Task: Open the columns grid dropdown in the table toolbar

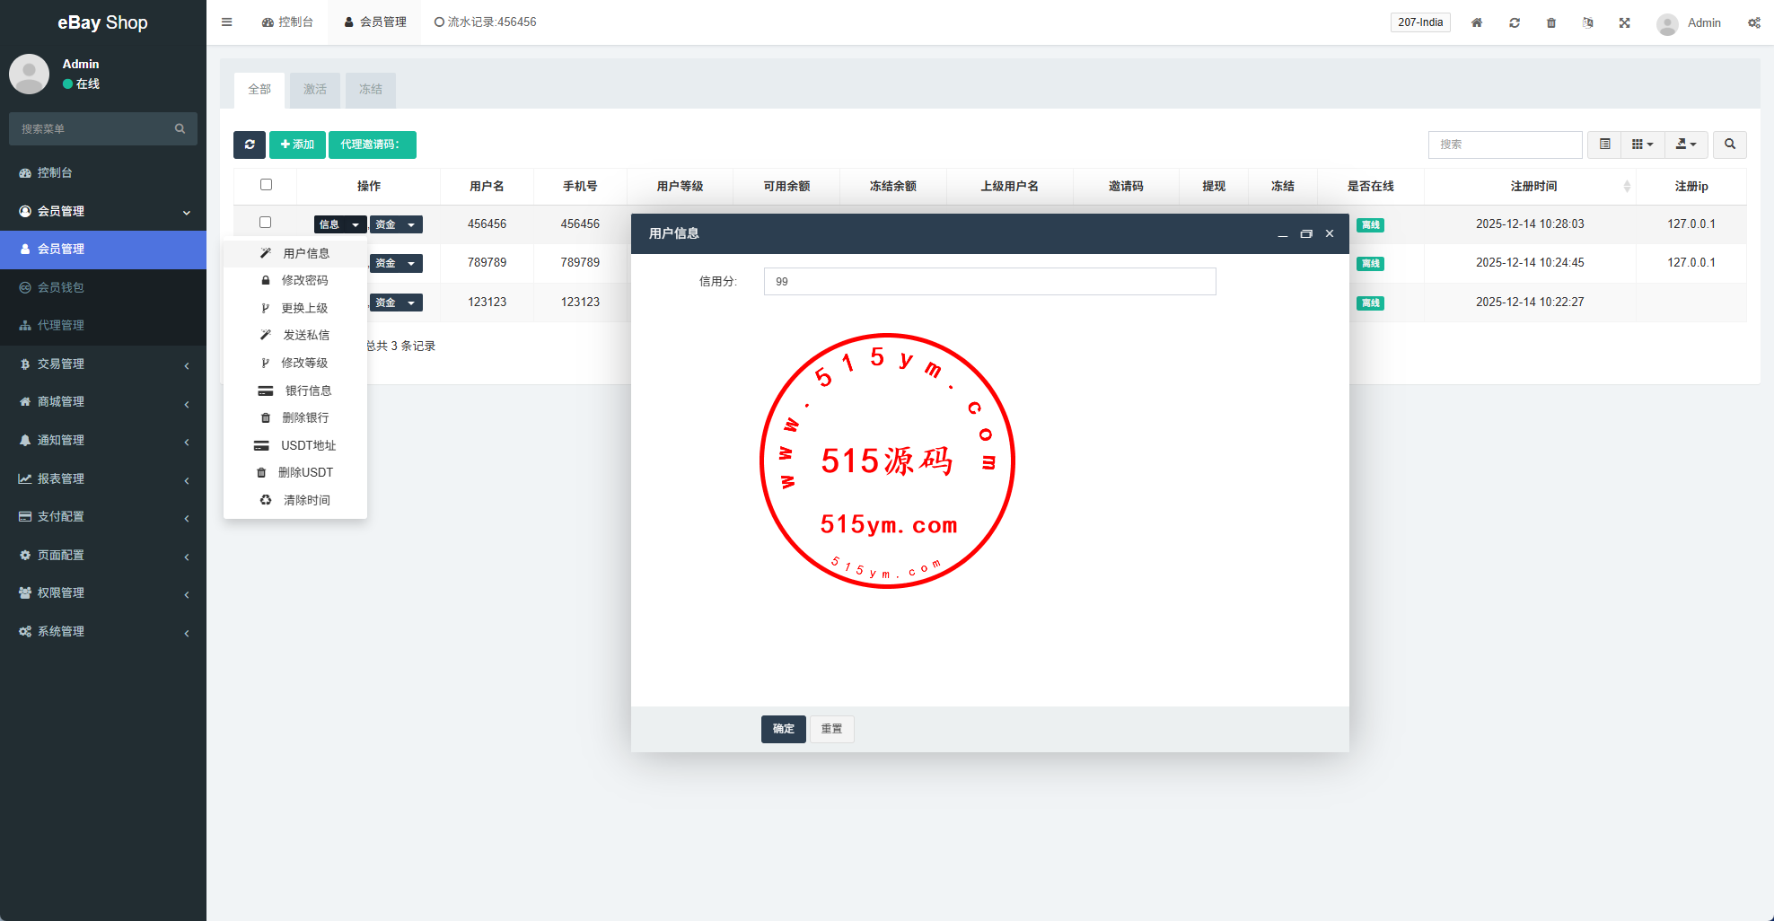Action: 1642,145
